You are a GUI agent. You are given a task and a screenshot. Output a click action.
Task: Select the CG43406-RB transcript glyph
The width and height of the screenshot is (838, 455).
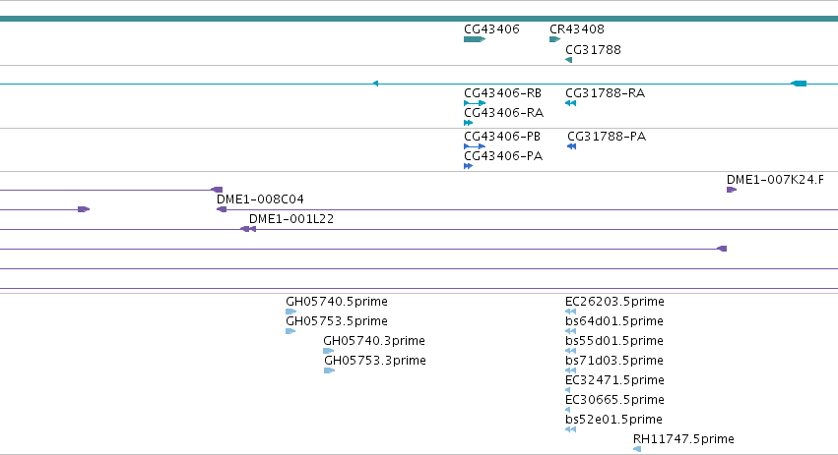pos(475,103)
